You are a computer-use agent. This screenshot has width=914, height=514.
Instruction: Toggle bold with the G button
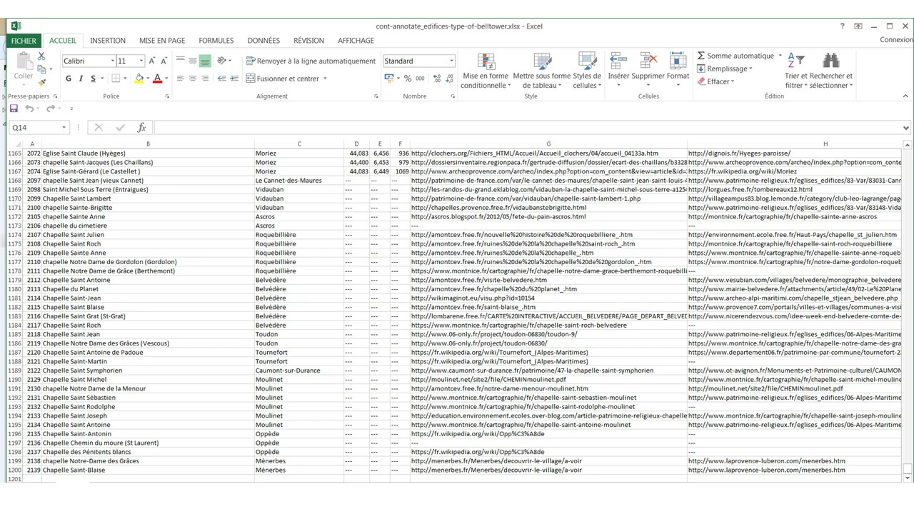tap(69, 79)
